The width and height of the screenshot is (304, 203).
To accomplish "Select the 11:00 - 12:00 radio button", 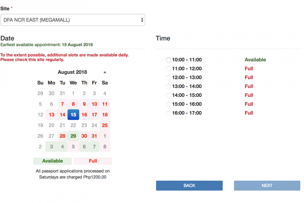I will 168,69.
